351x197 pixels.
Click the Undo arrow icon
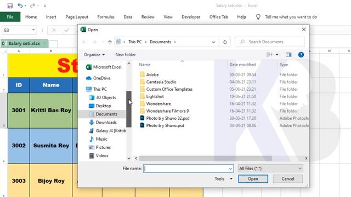point(20,5)
